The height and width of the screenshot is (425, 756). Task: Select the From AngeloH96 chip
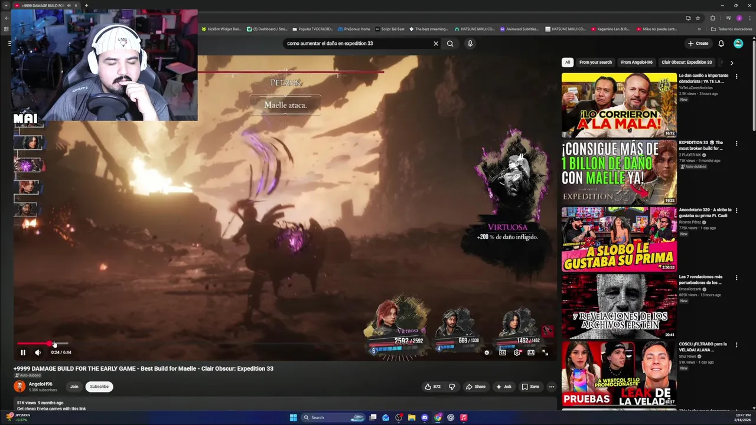coord(637,62)
